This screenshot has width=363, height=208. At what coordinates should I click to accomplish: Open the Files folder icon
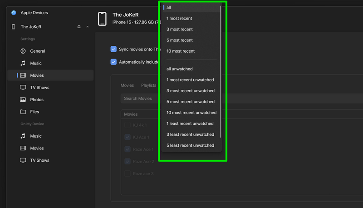point(23,112)
